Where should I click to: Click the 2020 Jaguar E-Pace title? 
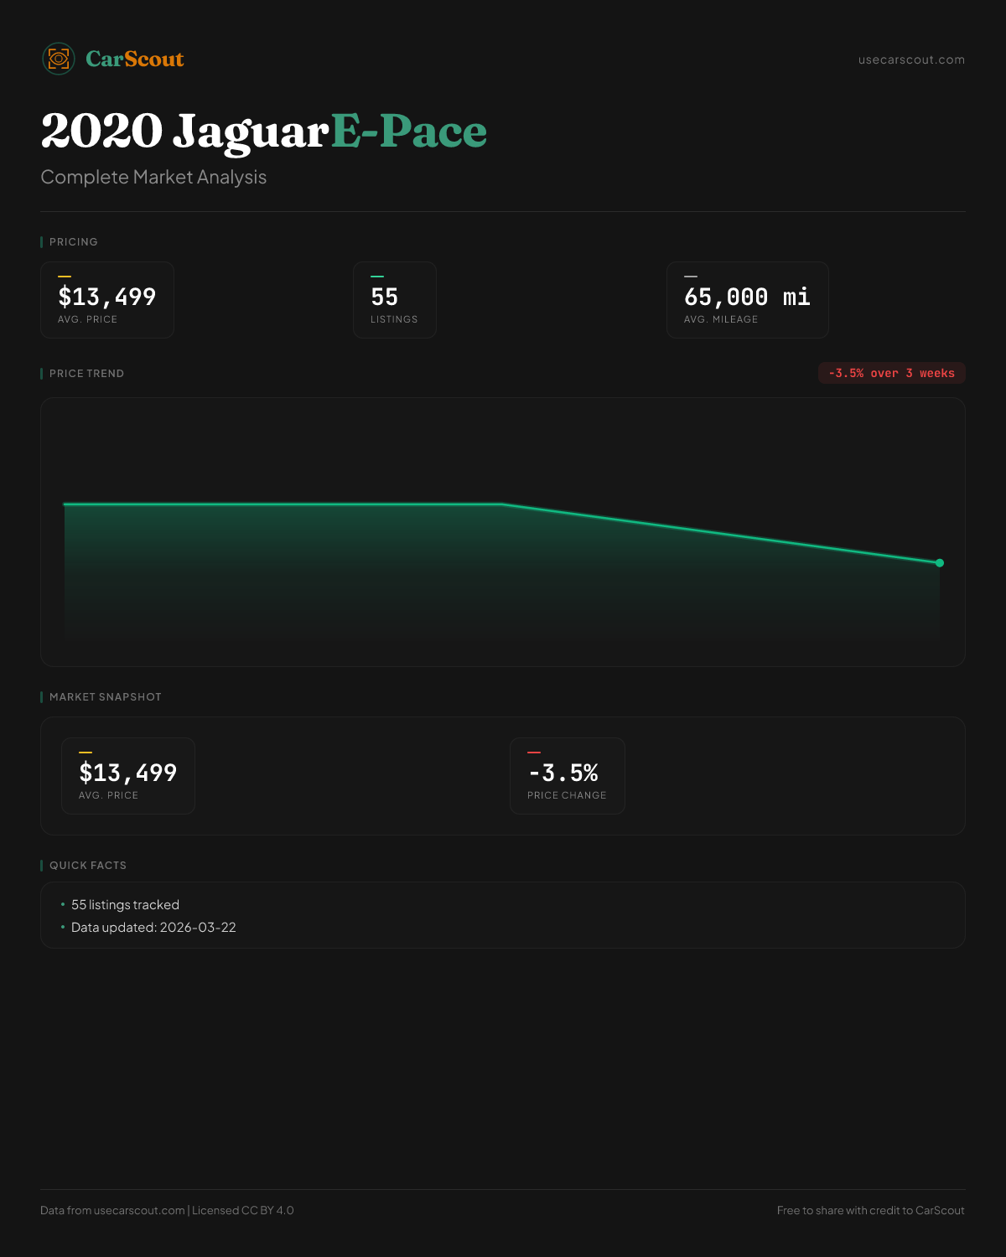click(x=264, y=132)
